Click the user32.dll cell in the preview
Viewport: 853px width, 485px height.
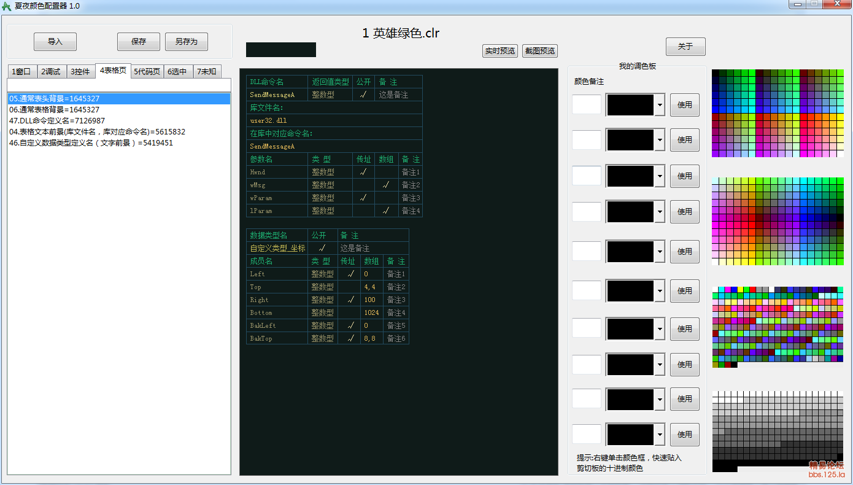tap(334, 120)
